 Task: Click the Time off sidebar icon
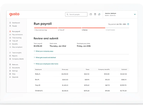(10, 41)
